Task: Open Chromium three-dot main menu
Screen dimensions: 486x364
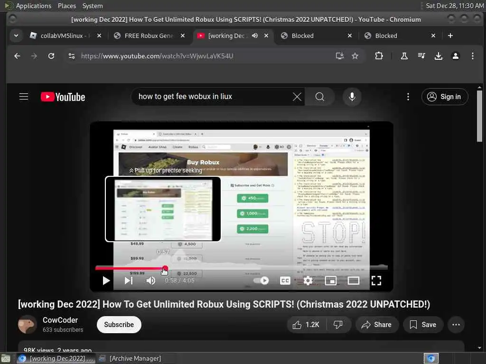Action: click(472, 56)
